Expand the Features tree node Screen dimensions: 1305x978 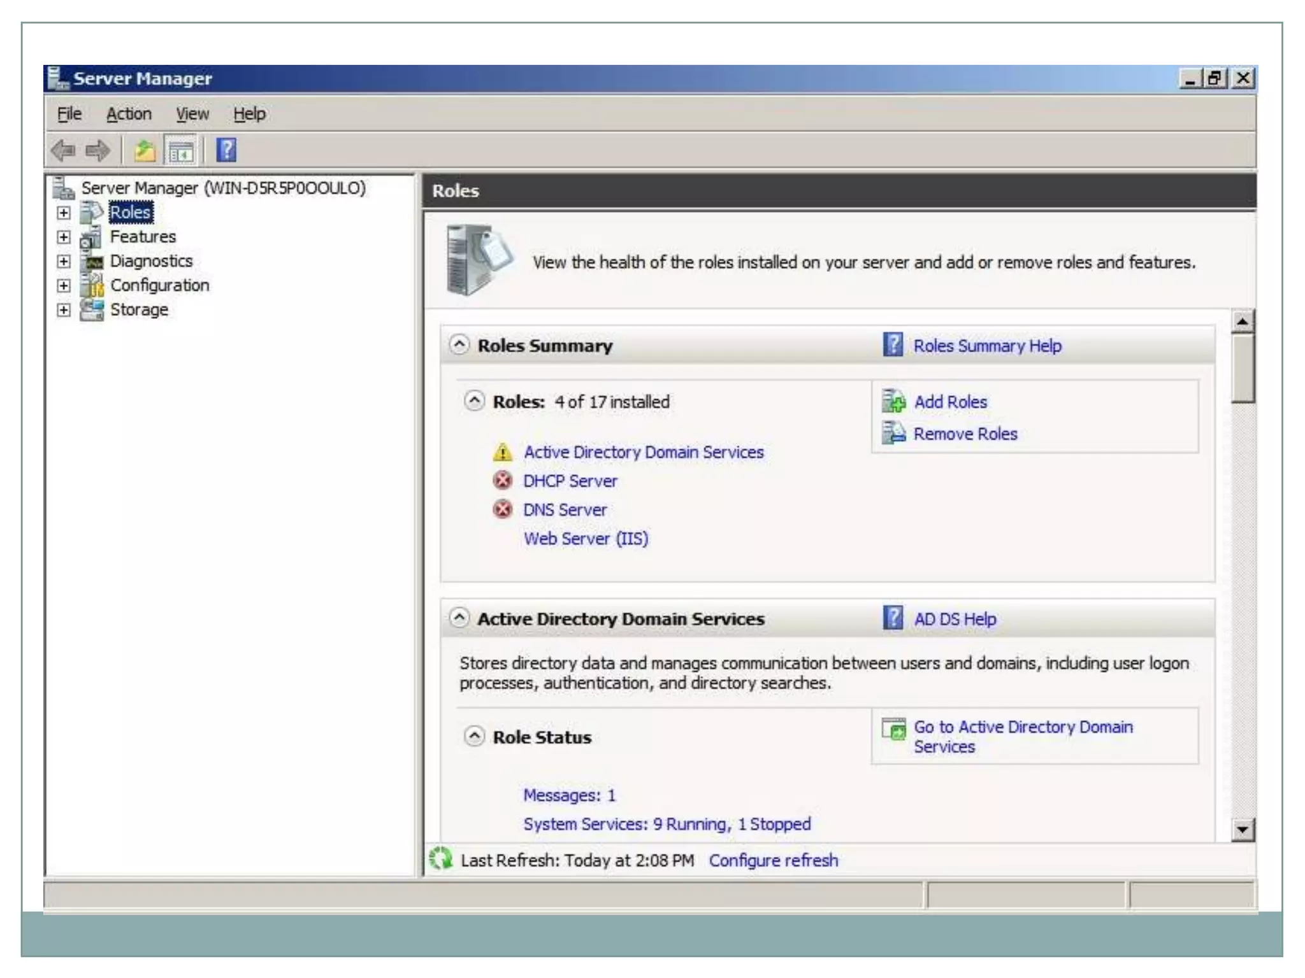click(x=63, y=237)
